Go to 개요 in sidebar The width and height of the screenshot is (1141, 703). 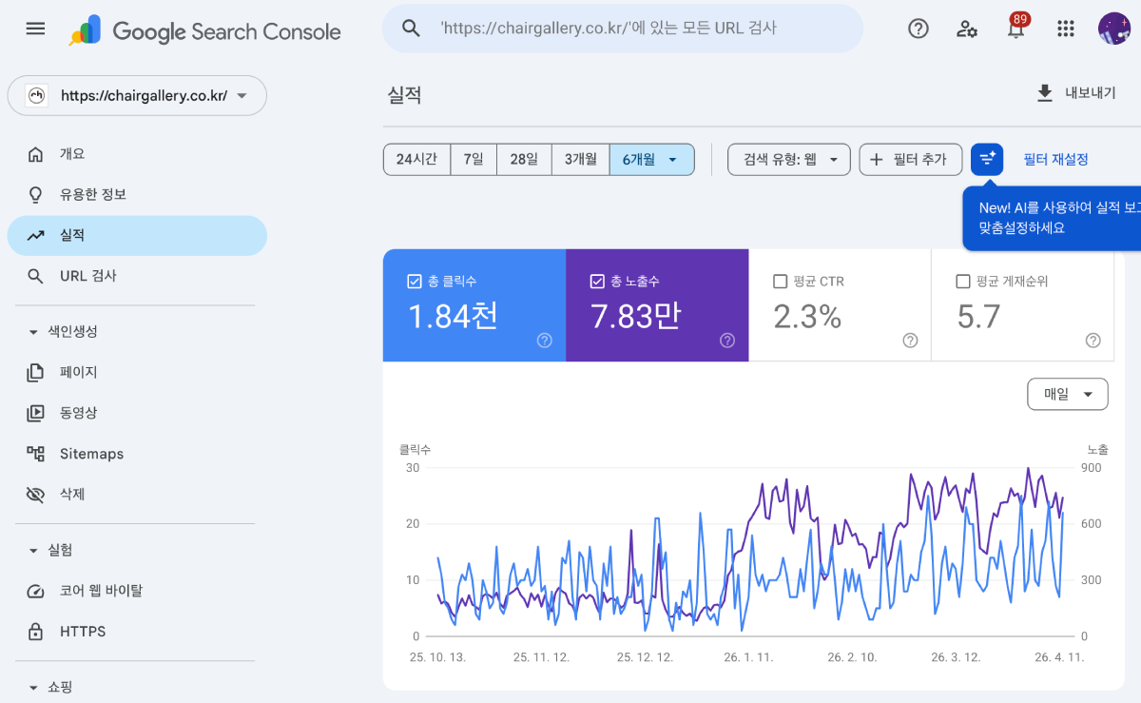coord(137,154)
